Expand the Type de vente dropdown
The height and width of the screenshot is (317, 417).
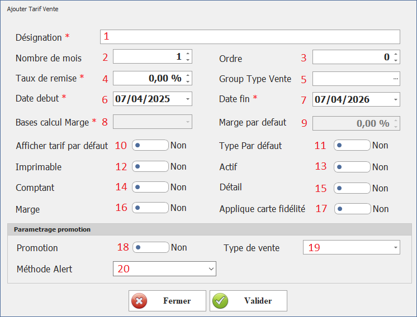click(395, 247)
